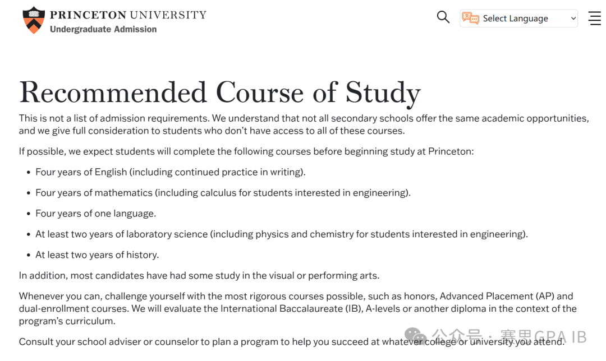Click the paragraph about Advanced Placement courses
The height and width of the screenshot is (361, 606).
click(x=297, y=308)
